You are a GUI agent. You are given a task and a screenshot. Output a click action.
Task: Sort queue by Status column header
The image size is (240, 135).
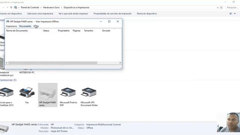(46, 31)
